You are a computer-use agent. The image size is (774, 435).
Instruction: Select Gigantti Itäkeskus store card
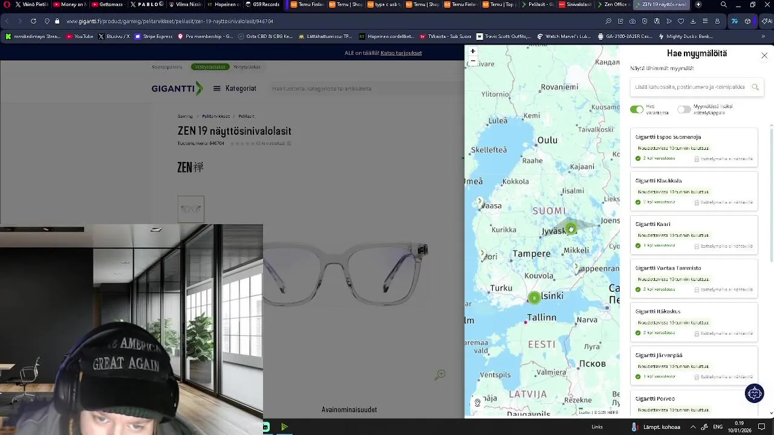(x=694, y=322)
